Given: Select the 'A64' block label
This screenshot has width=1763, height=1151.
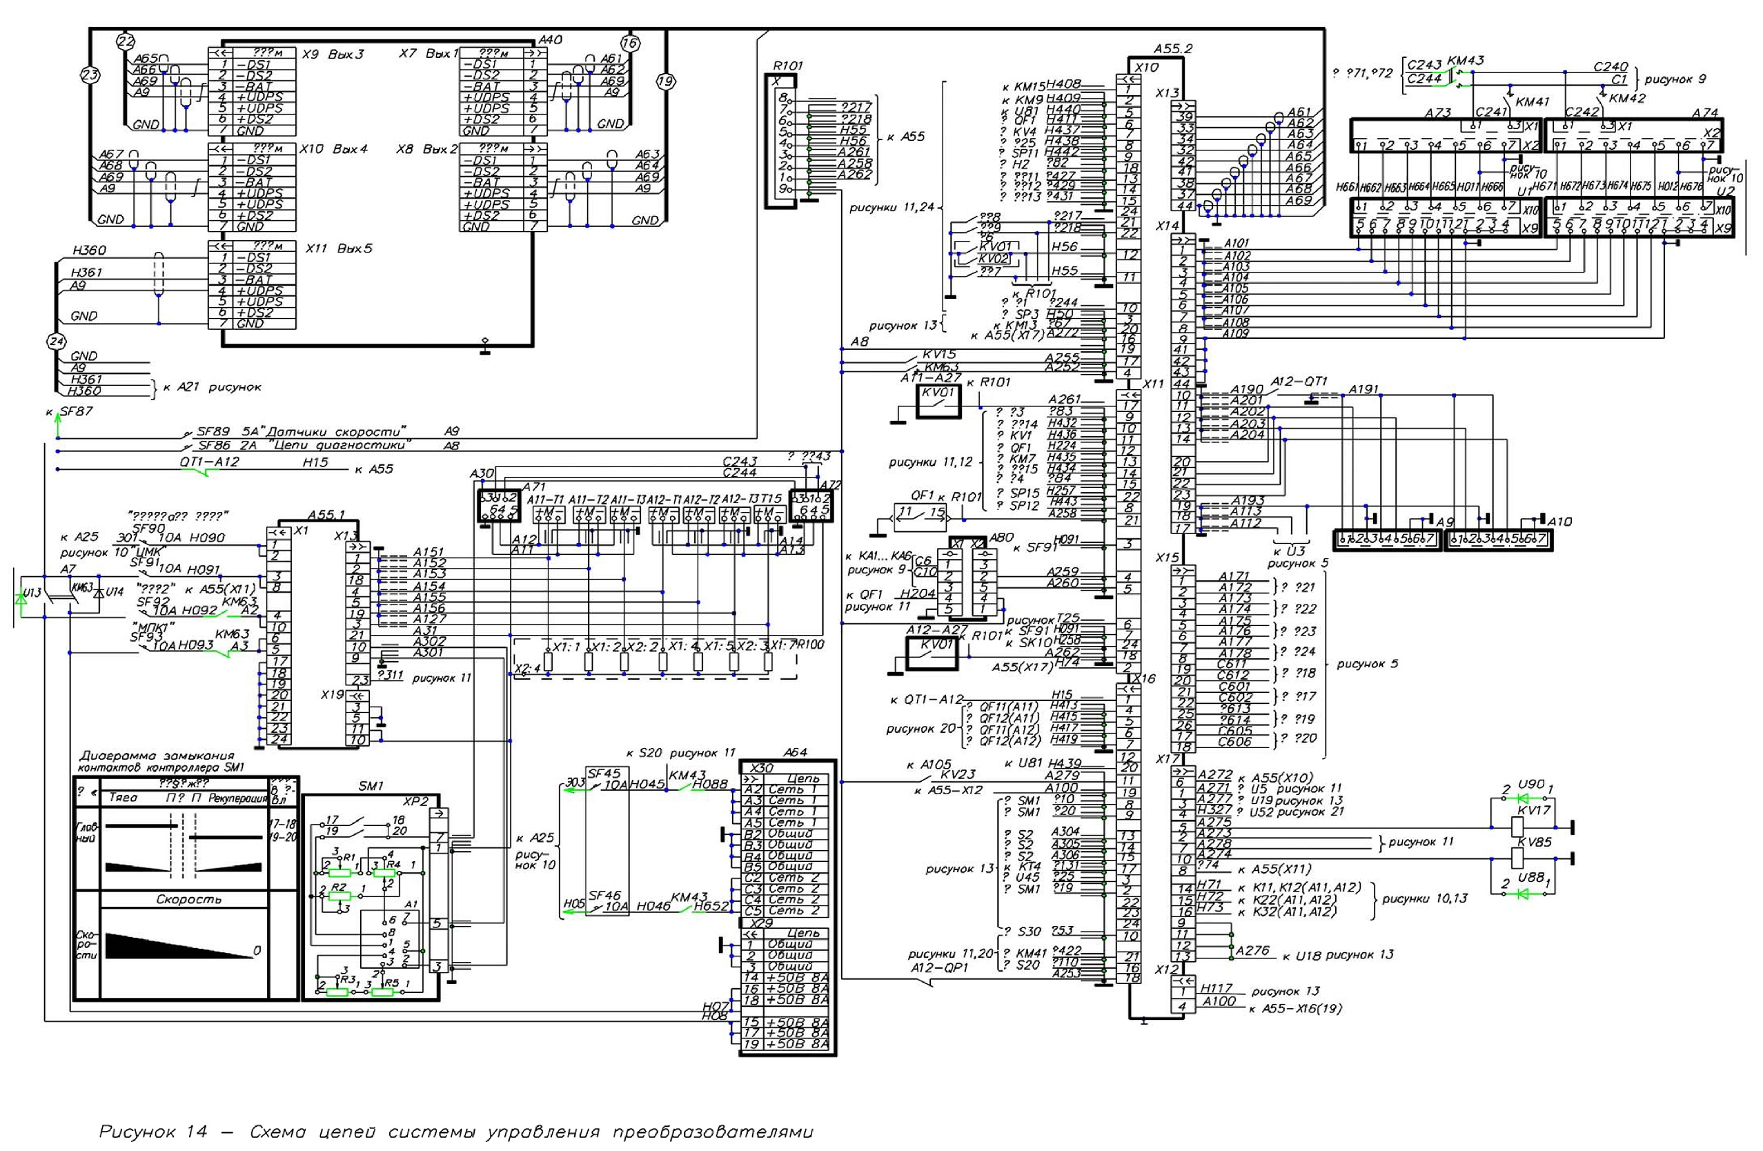Looking at the screenshot, I should 795,753.
